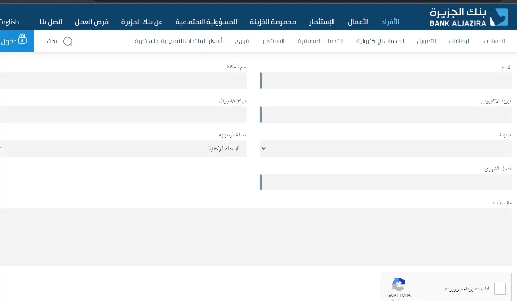Click the reCAPTCHA logo
Screen dimensions: 517x301
(399, 284)
